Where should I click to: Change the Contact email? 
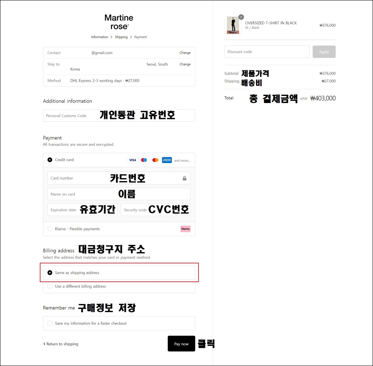[x=185, y=53]
